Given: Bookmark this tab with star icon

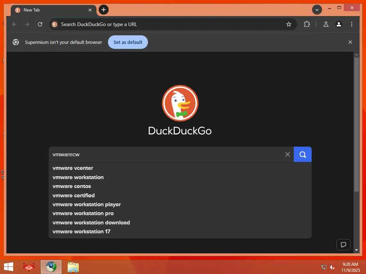Looking at the screenshot, I should coord(289,24).
